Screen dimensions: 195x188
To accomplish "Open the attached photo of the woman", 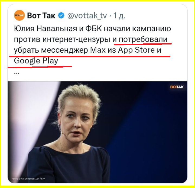I will (x=97, y=132).
